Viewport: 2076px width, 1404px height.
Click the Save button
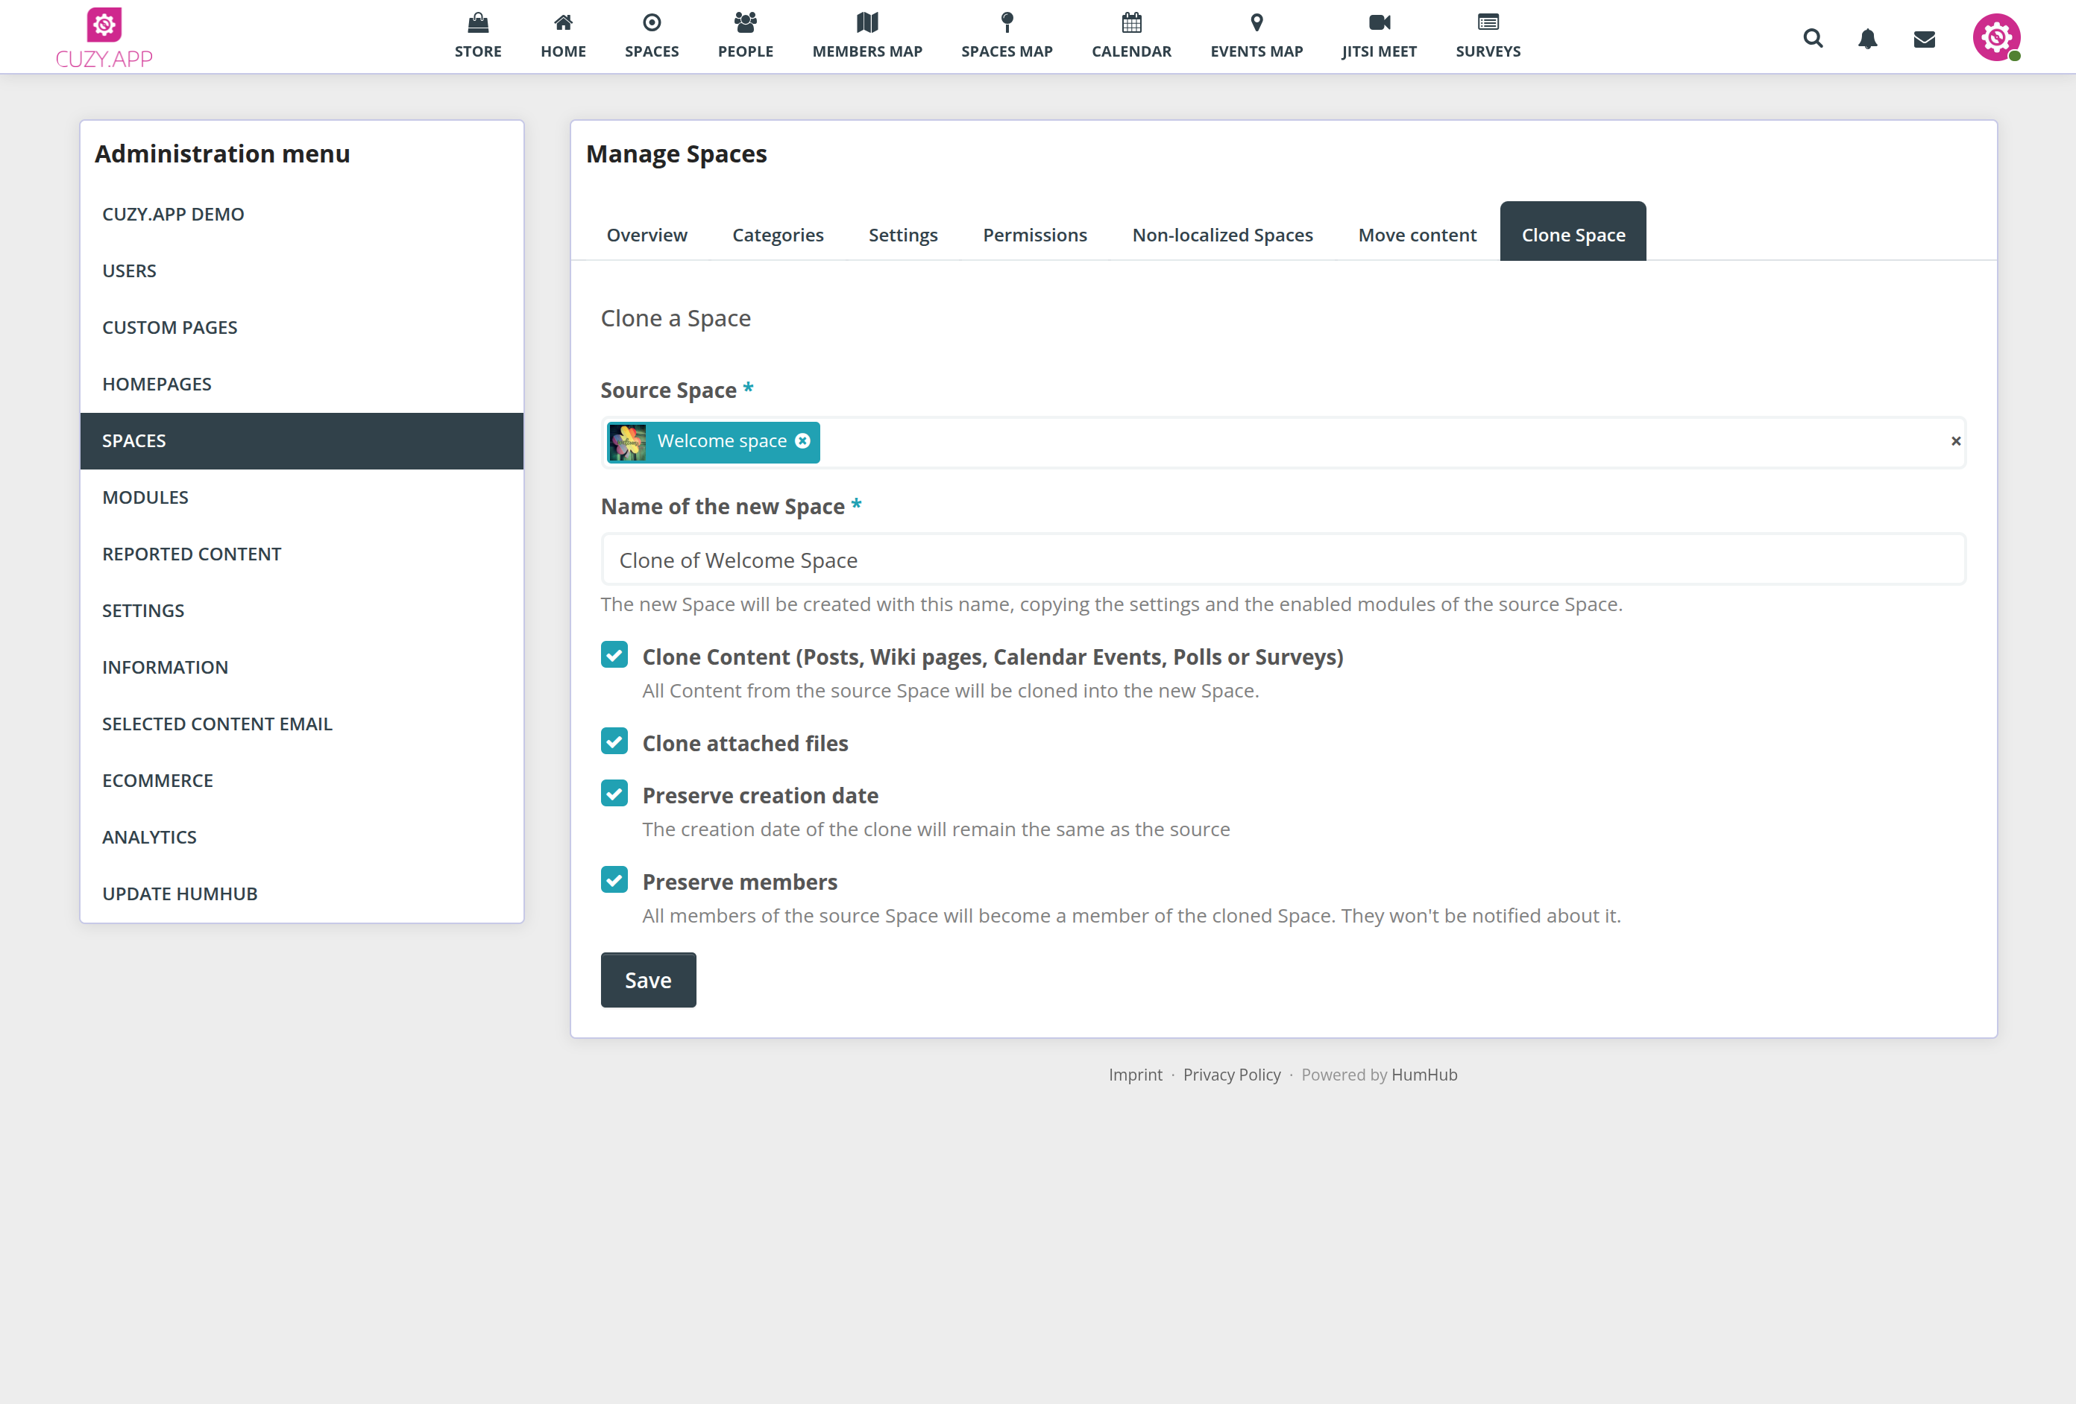pos(648,980)
